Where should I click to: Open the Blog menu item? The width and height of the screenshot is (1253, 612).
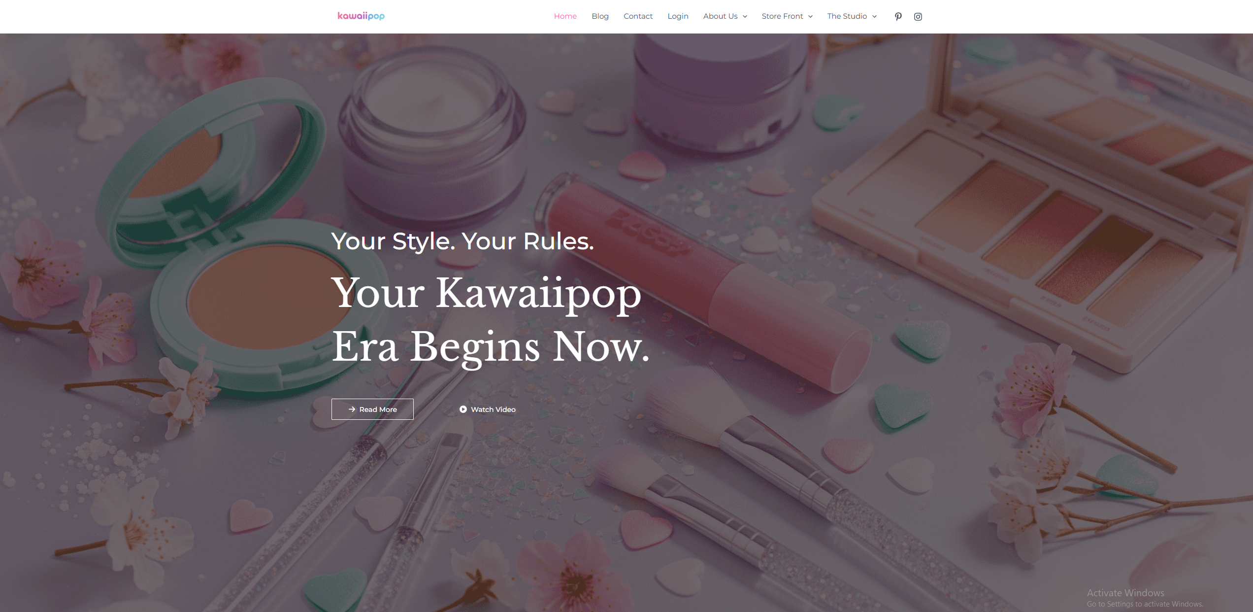600,16
